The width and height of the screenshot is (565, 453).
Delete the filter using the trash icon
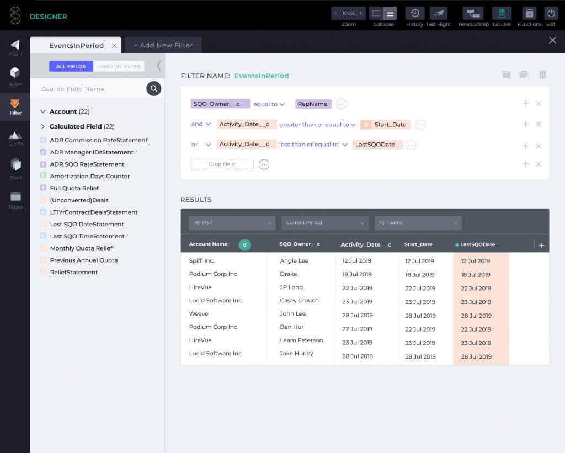pyautogui.click(x=542, y=74)
